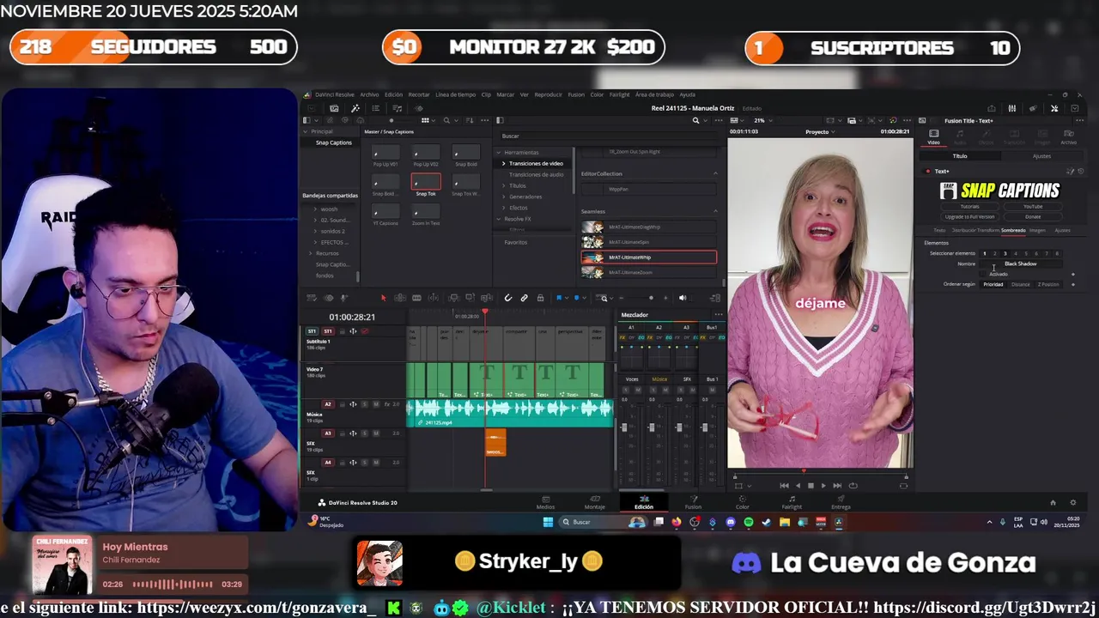Image resolution: width=1099 pixels, height=618 pixels.
Task: Expand the Títulos category
Action: click(504, 185)
